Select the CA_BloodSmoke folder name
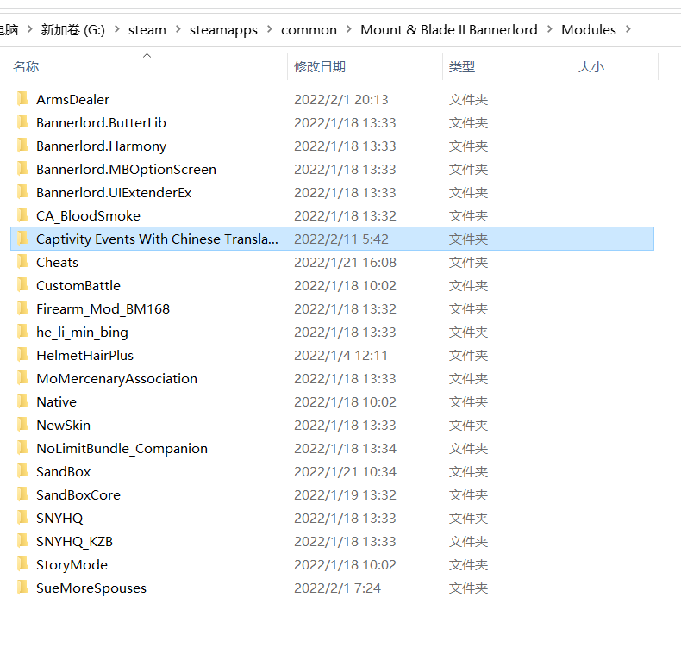 88,215
